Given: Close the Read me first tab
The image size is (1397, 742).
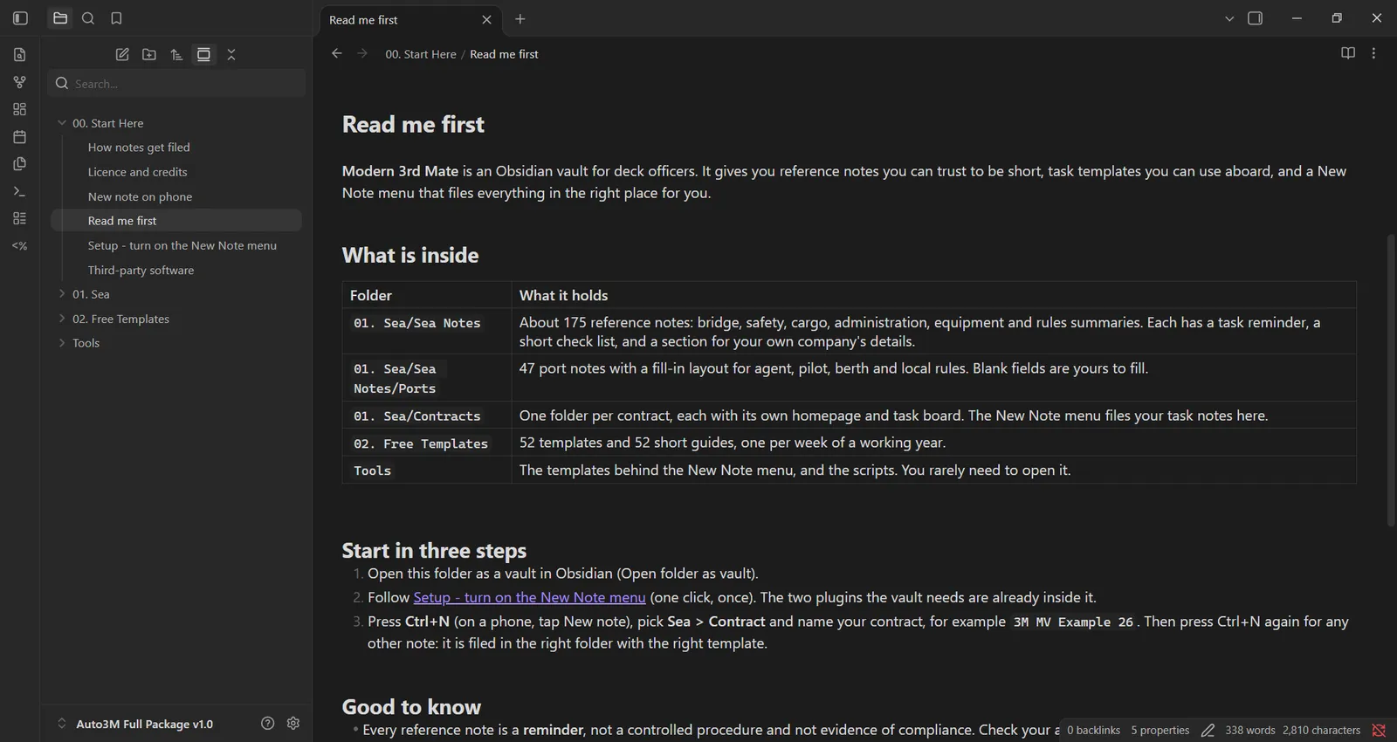Looking at the screenshot, I should [x=486, y=19].
